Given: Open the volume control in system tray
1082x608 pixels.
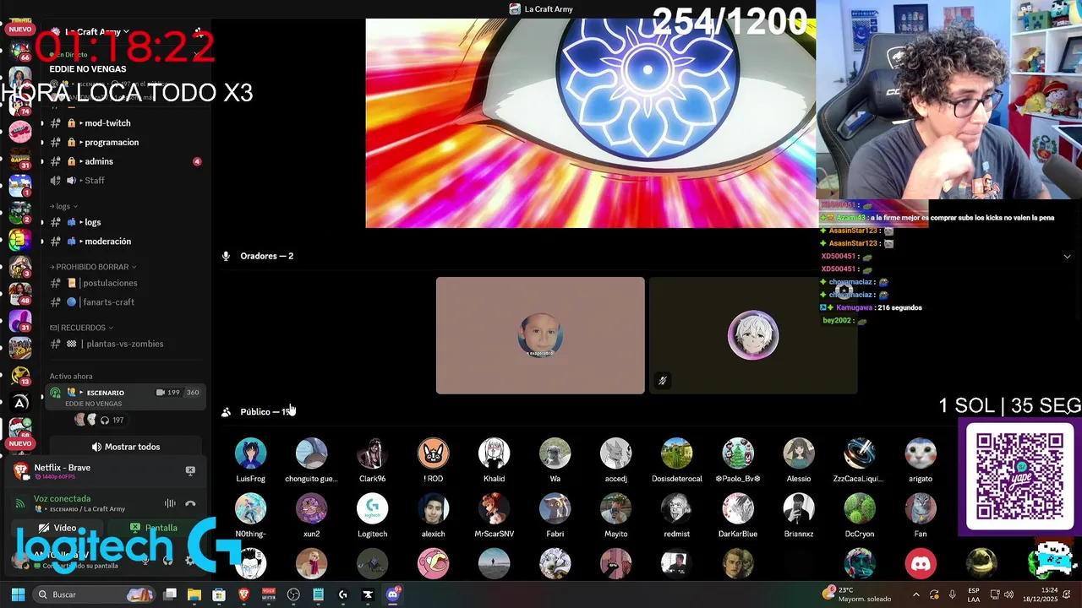Looking at the screenshot, I should click(1008, 594).
